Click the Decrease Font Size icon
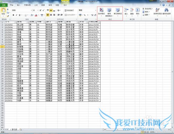 [x=43, y=10]
